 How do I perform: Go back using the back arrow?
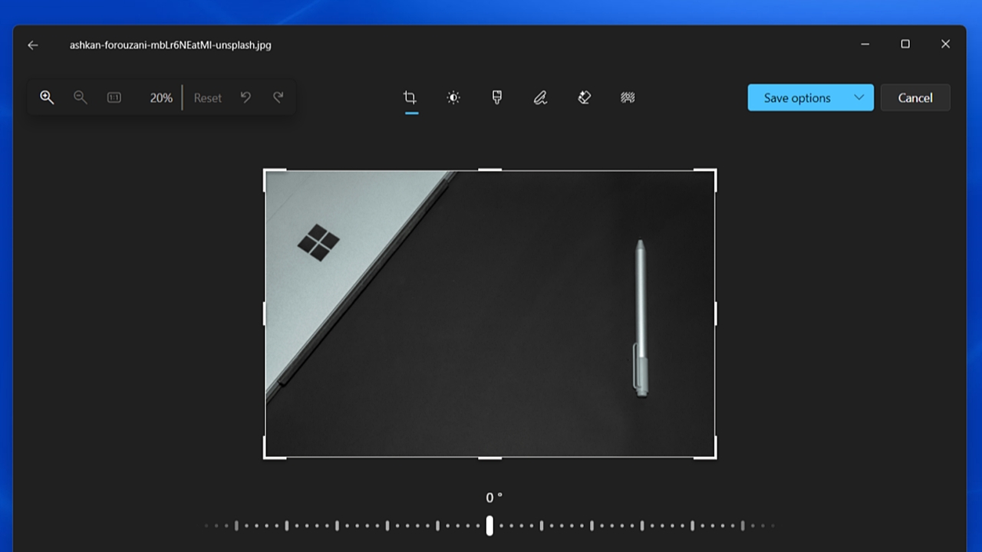[x=32, y=45]
